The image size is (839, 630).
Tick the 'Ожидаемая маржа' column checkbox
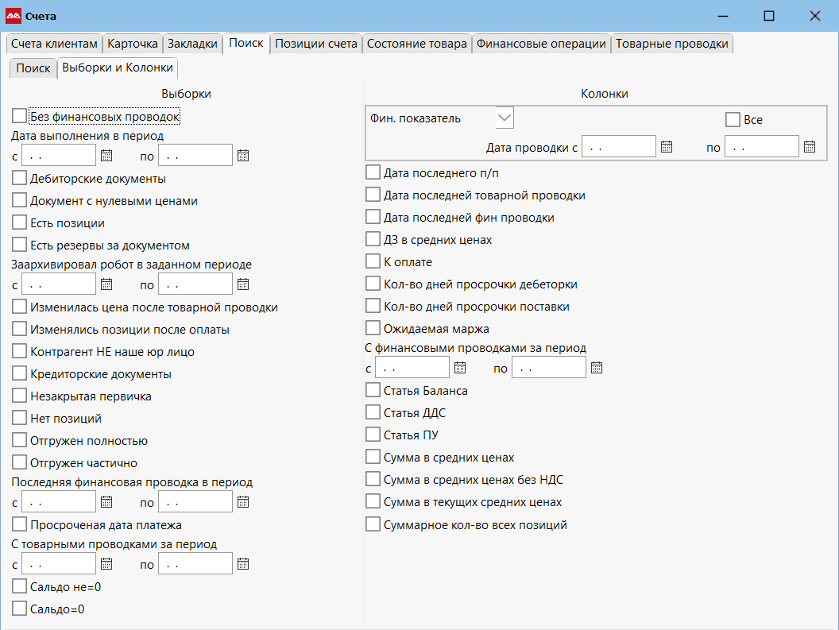point(373,328)
